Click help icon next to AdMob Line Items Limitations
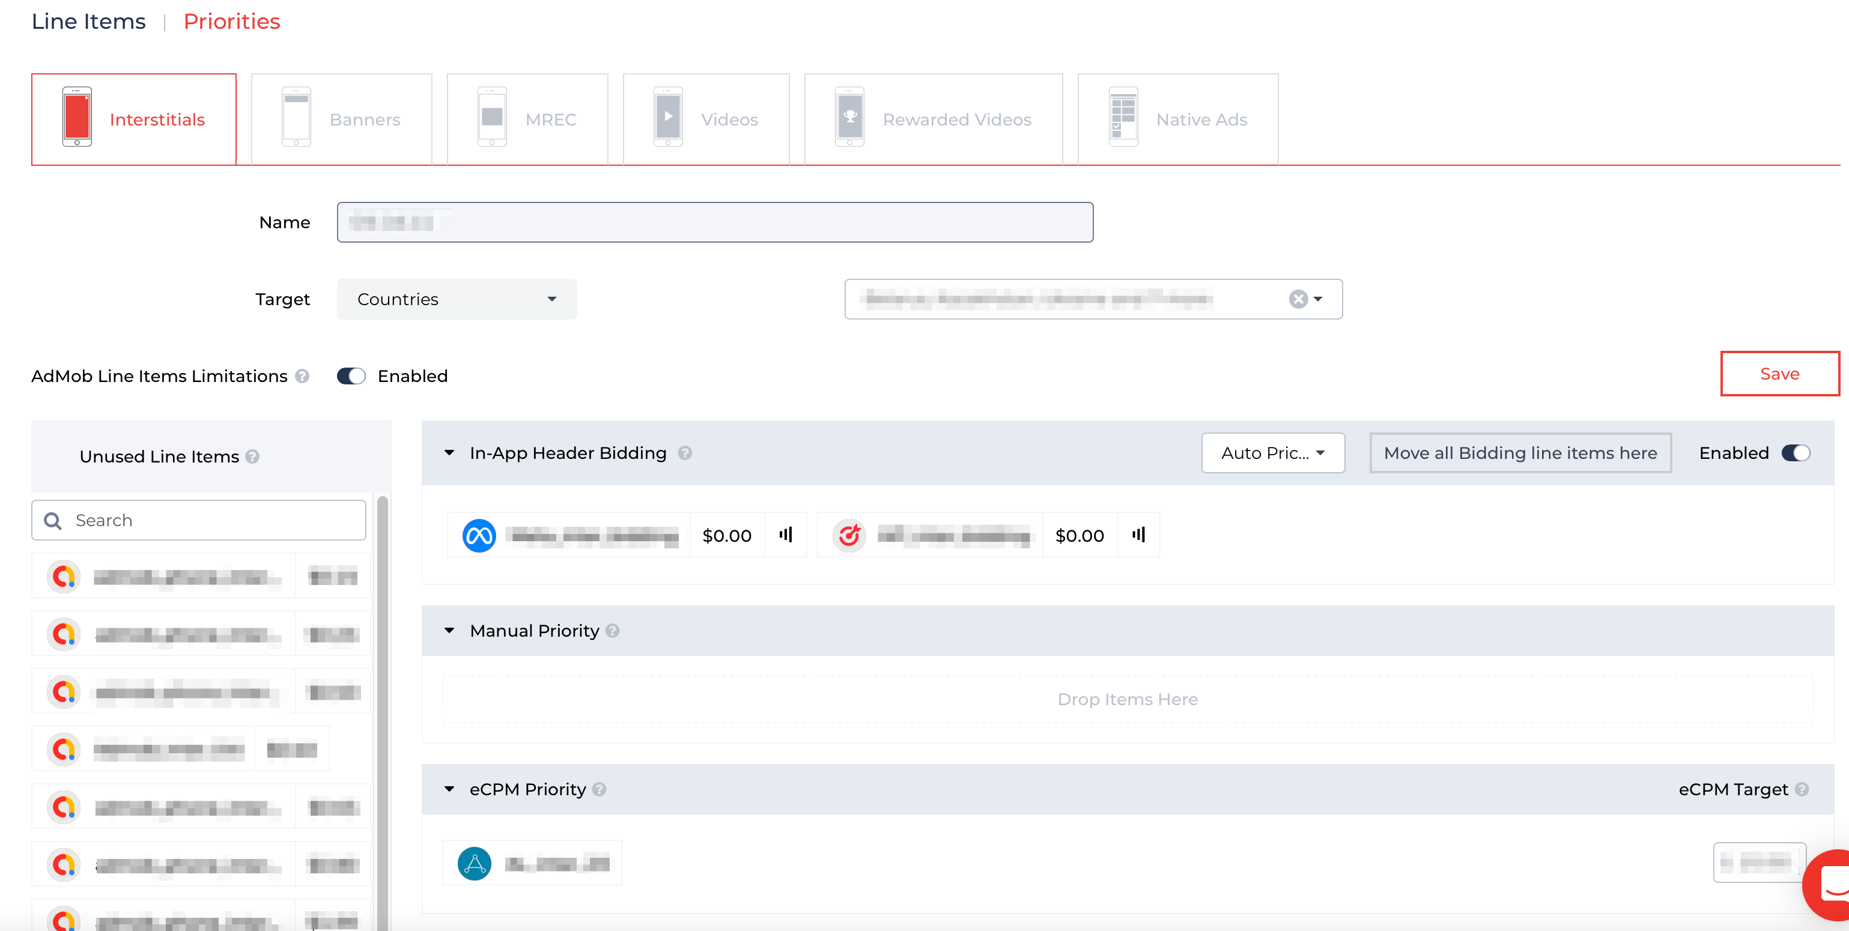The width and height of the screenshot is (1849, 931). (x=302, y=376)
